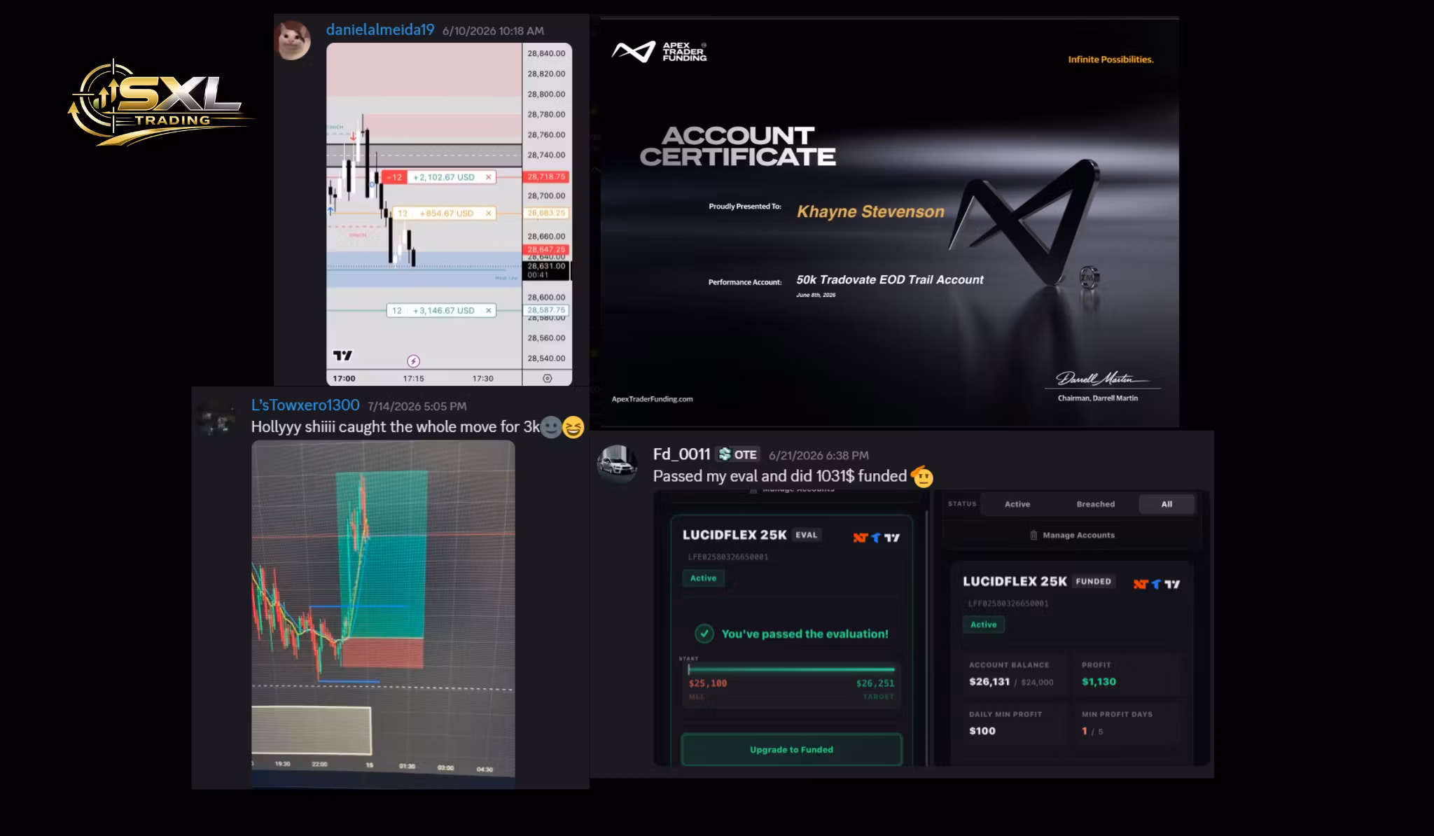Click the TradingView icon on funded card
Image resolution: width=1434 pixels, height=836 pixels.
coord(1172,584)
